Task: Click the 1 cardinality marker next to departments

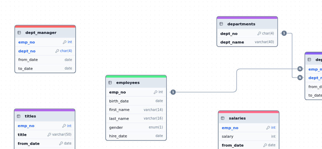Action: point(284,33)
